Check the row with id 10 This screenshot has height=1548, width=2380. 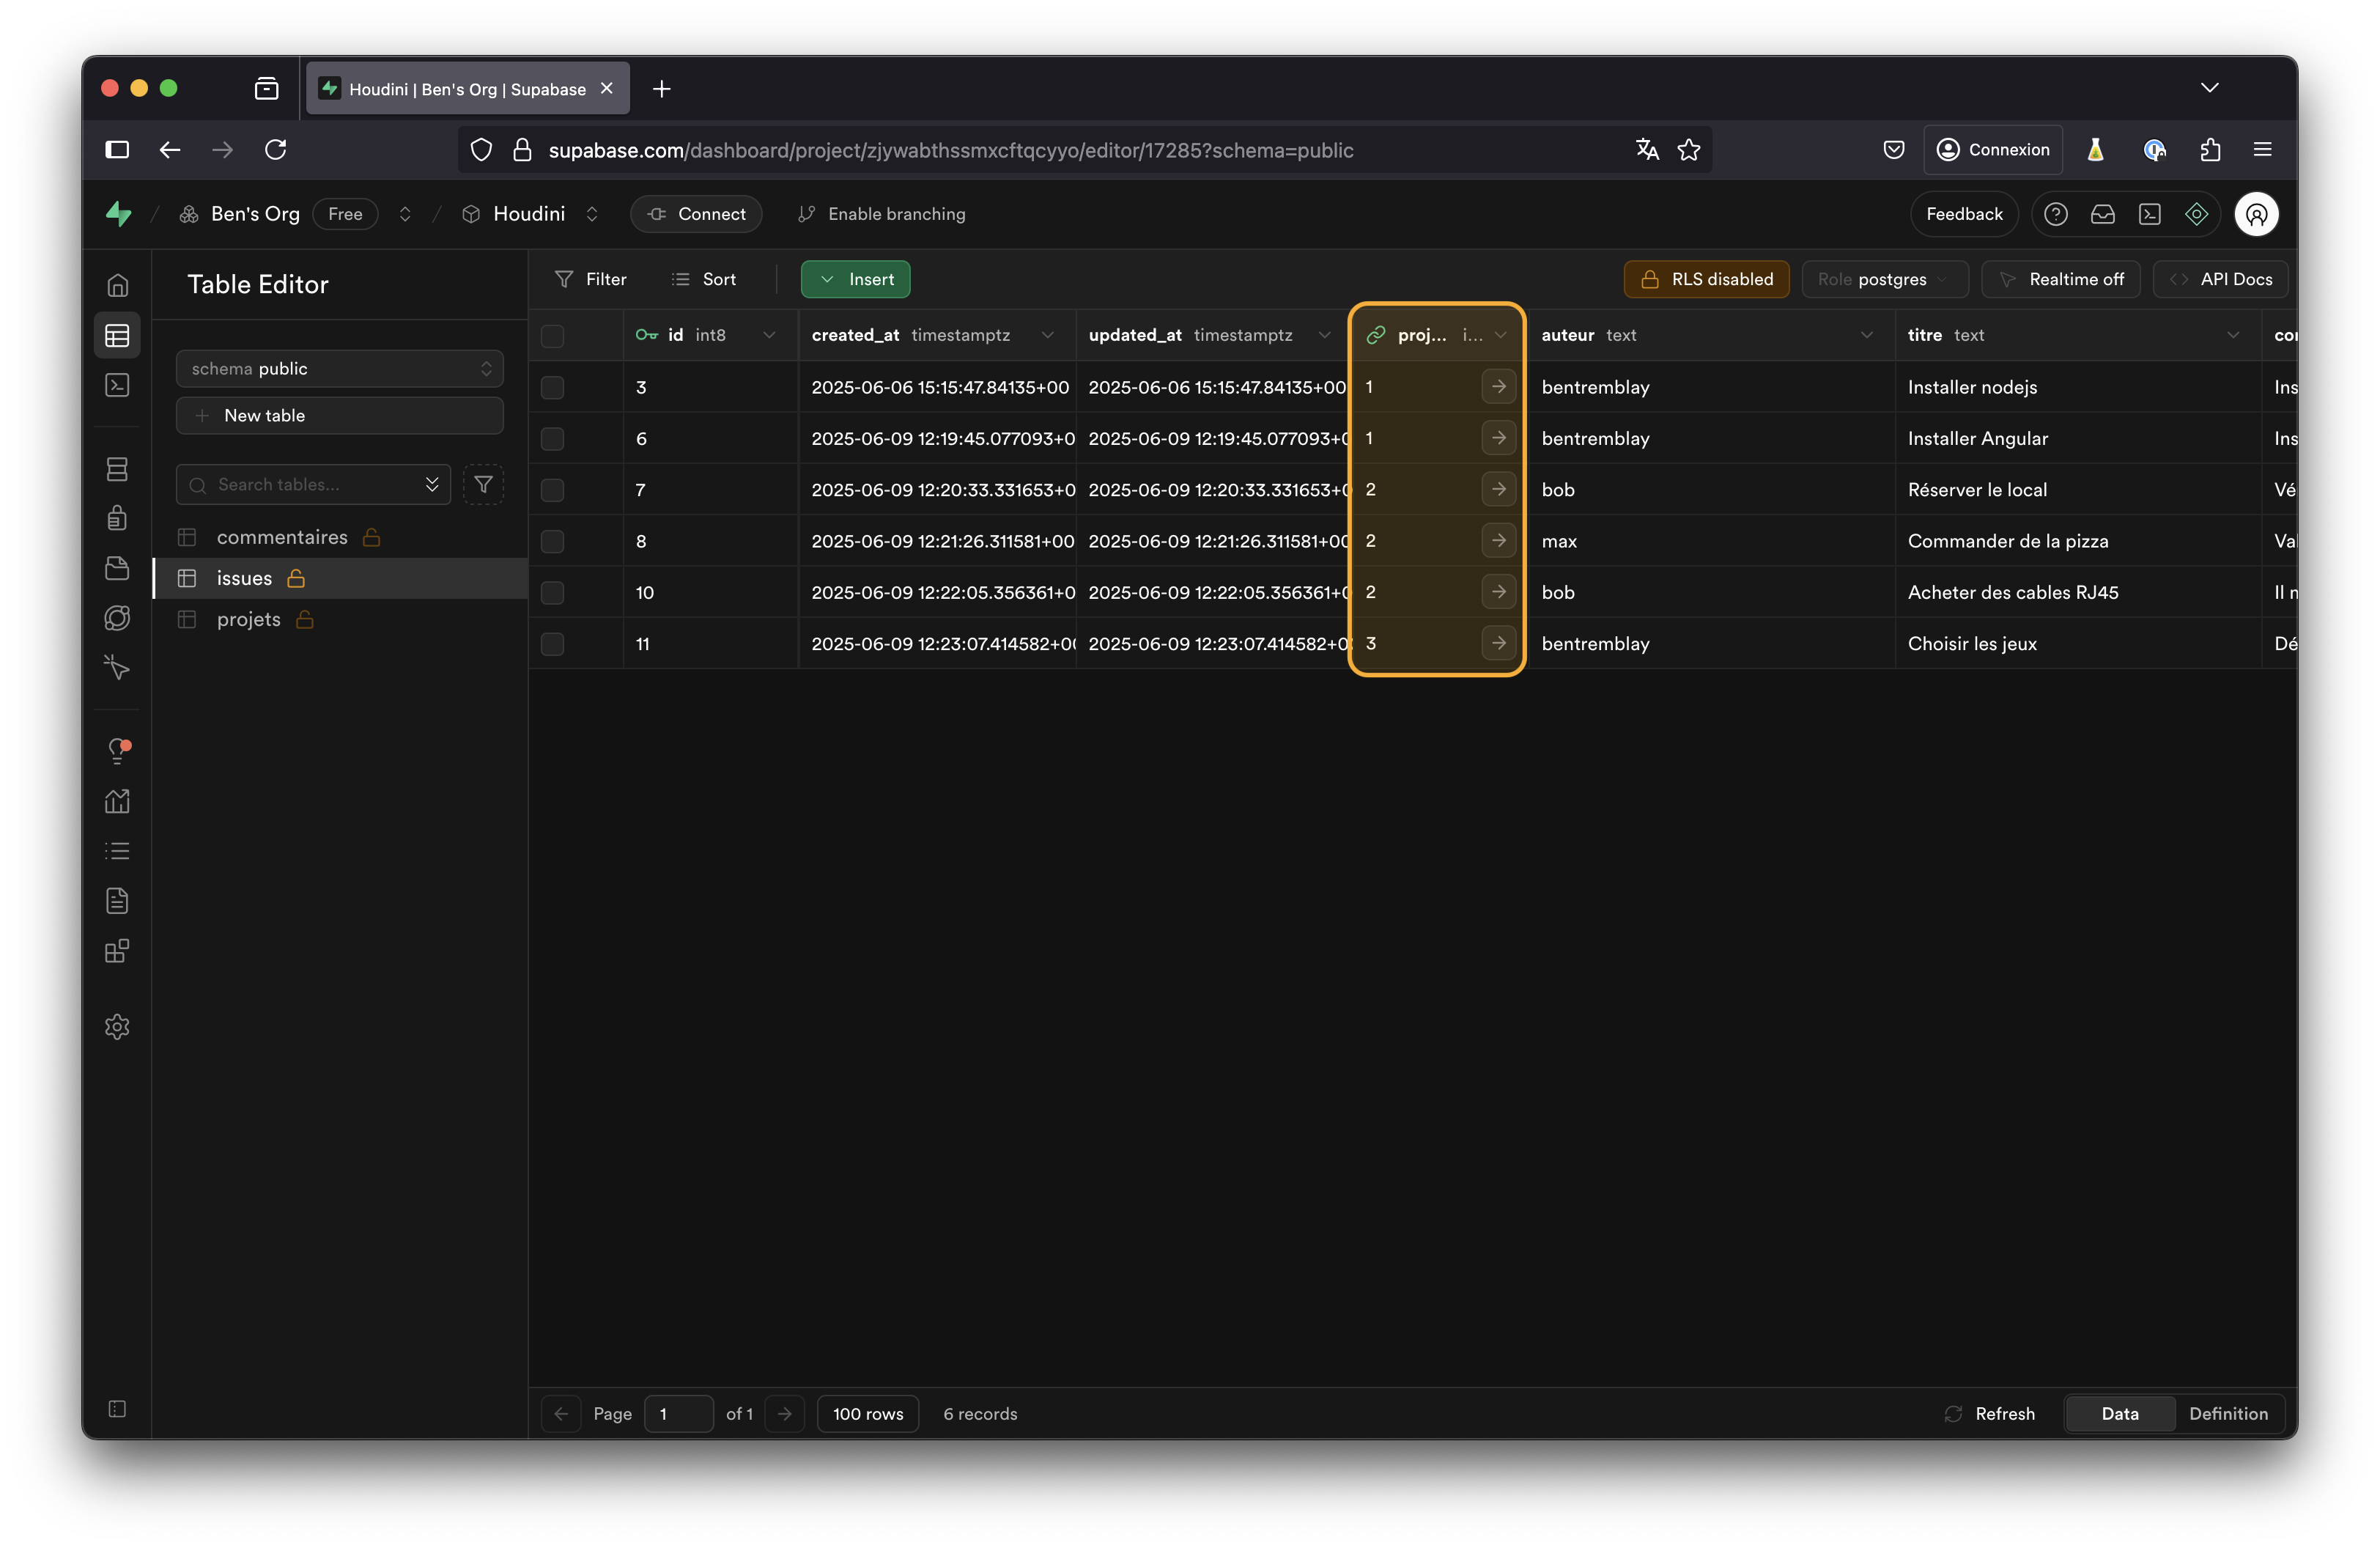click(552, 593)
